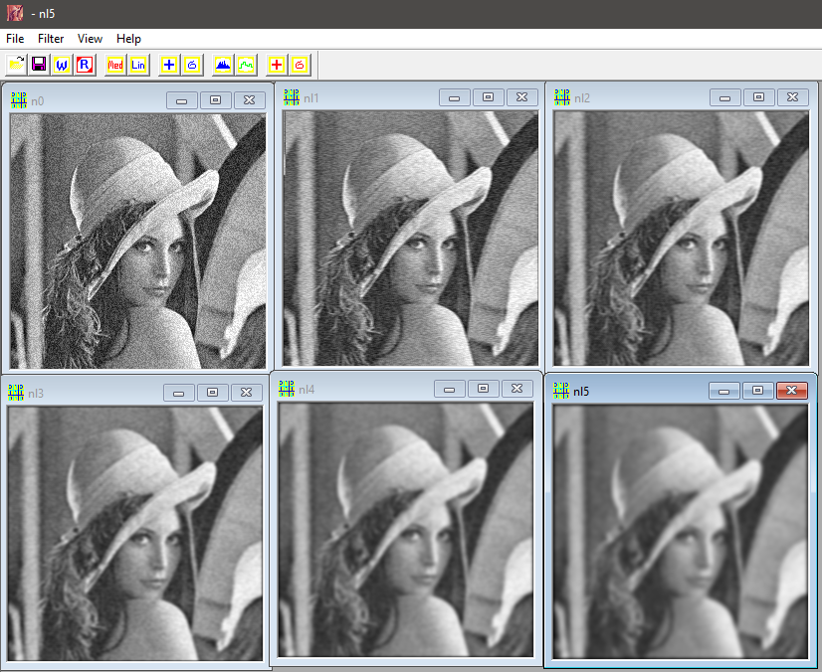Viewport: 822px width, 672px height.
Task: Maximize the nl4 child window
Action: (483, 389)
